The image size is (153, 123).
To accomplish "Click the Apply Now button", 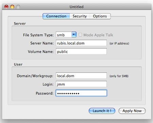I will tap(132, 111).
